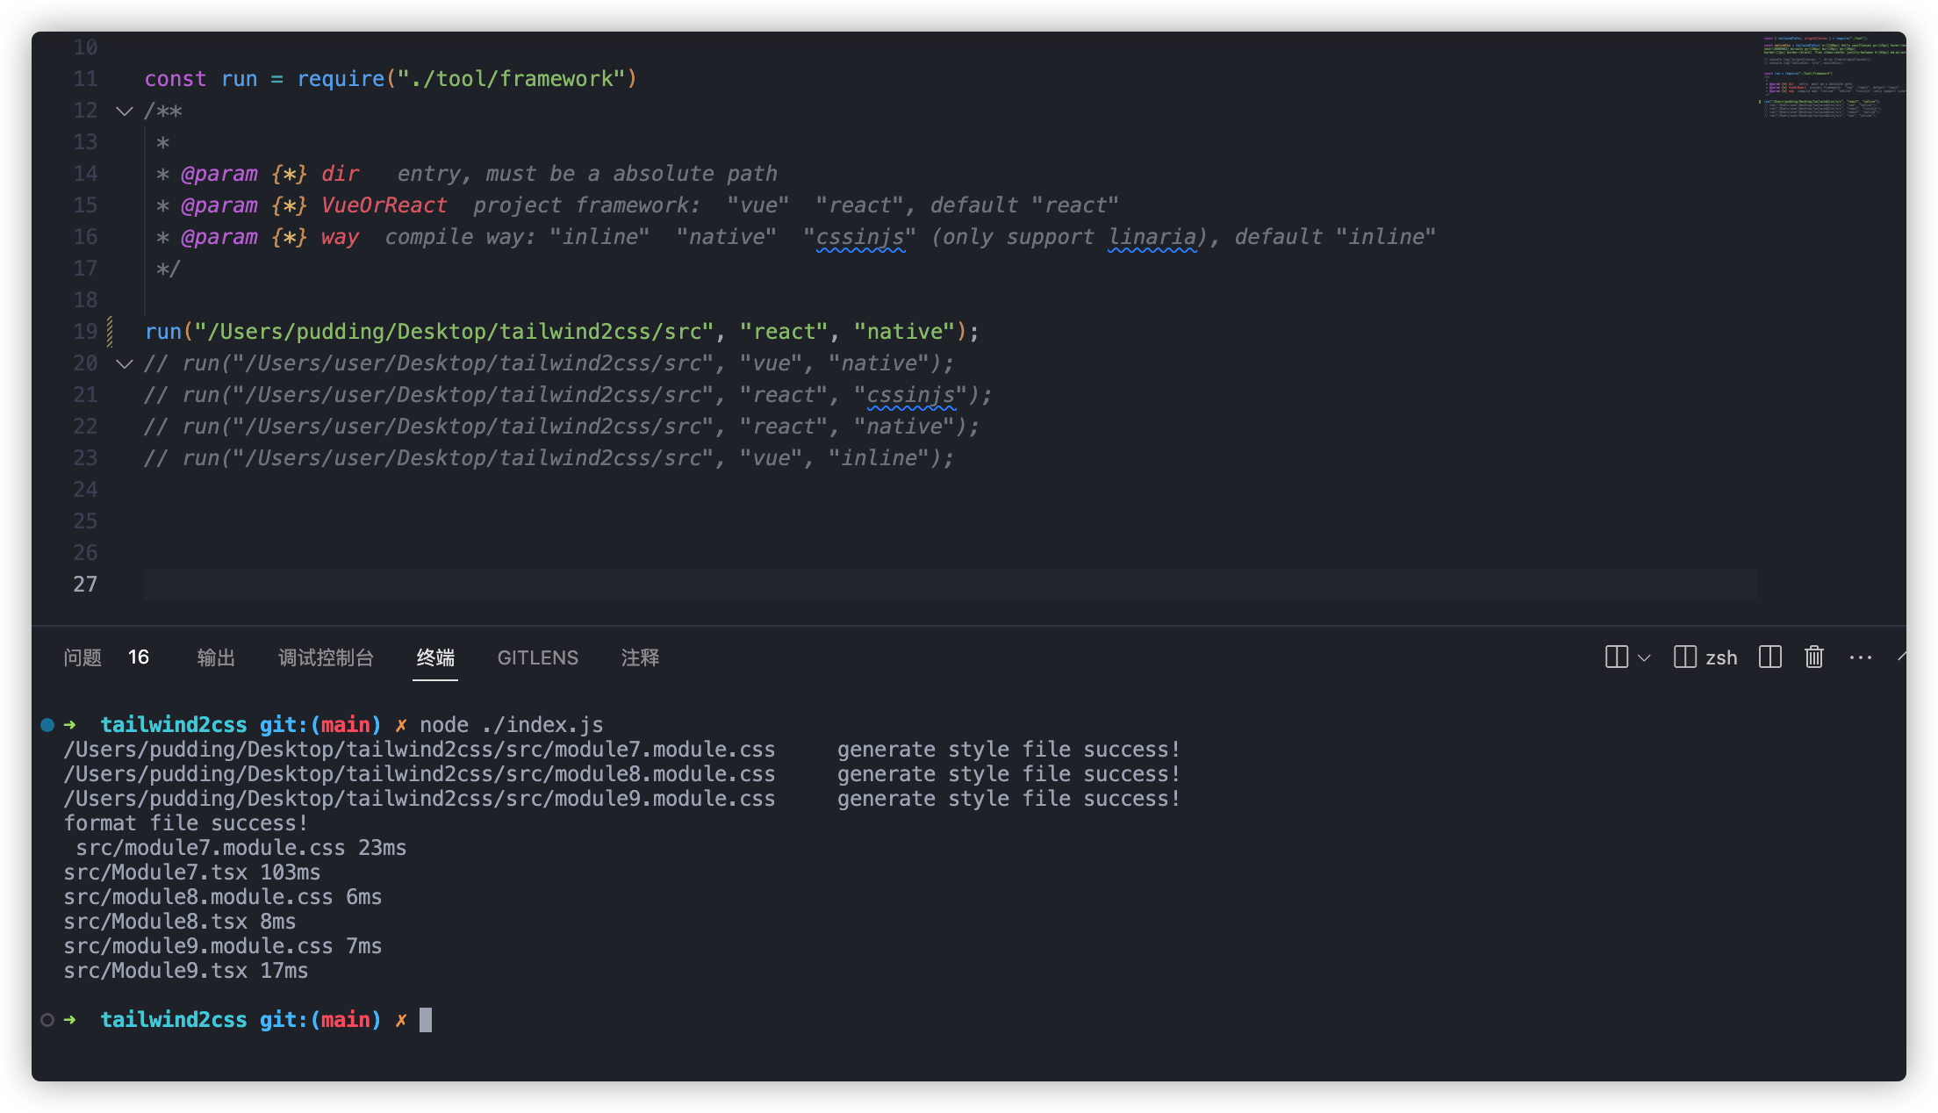Click the new terminal launch profile icon
The image size is (1938, 1113).
[x=1616, y=657]
